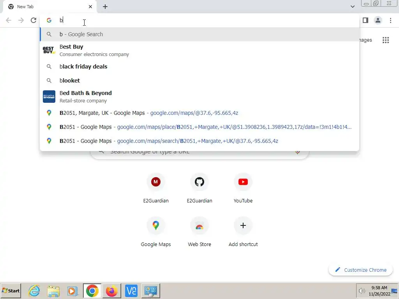Select 'black friday deals' suggestion
The image size is (399, 299).
point(199,67)
